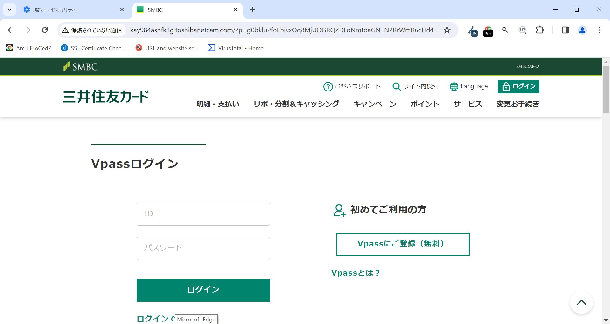Bookmark this page with the star icon
The height and width of the screenshot is (324, 610).
pyautogui.click(x=447, y=30)
